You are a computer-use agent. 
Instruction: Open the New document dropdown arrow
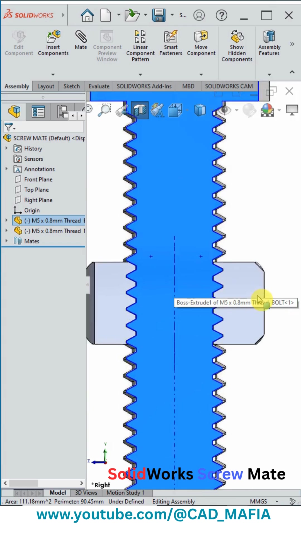119,15
